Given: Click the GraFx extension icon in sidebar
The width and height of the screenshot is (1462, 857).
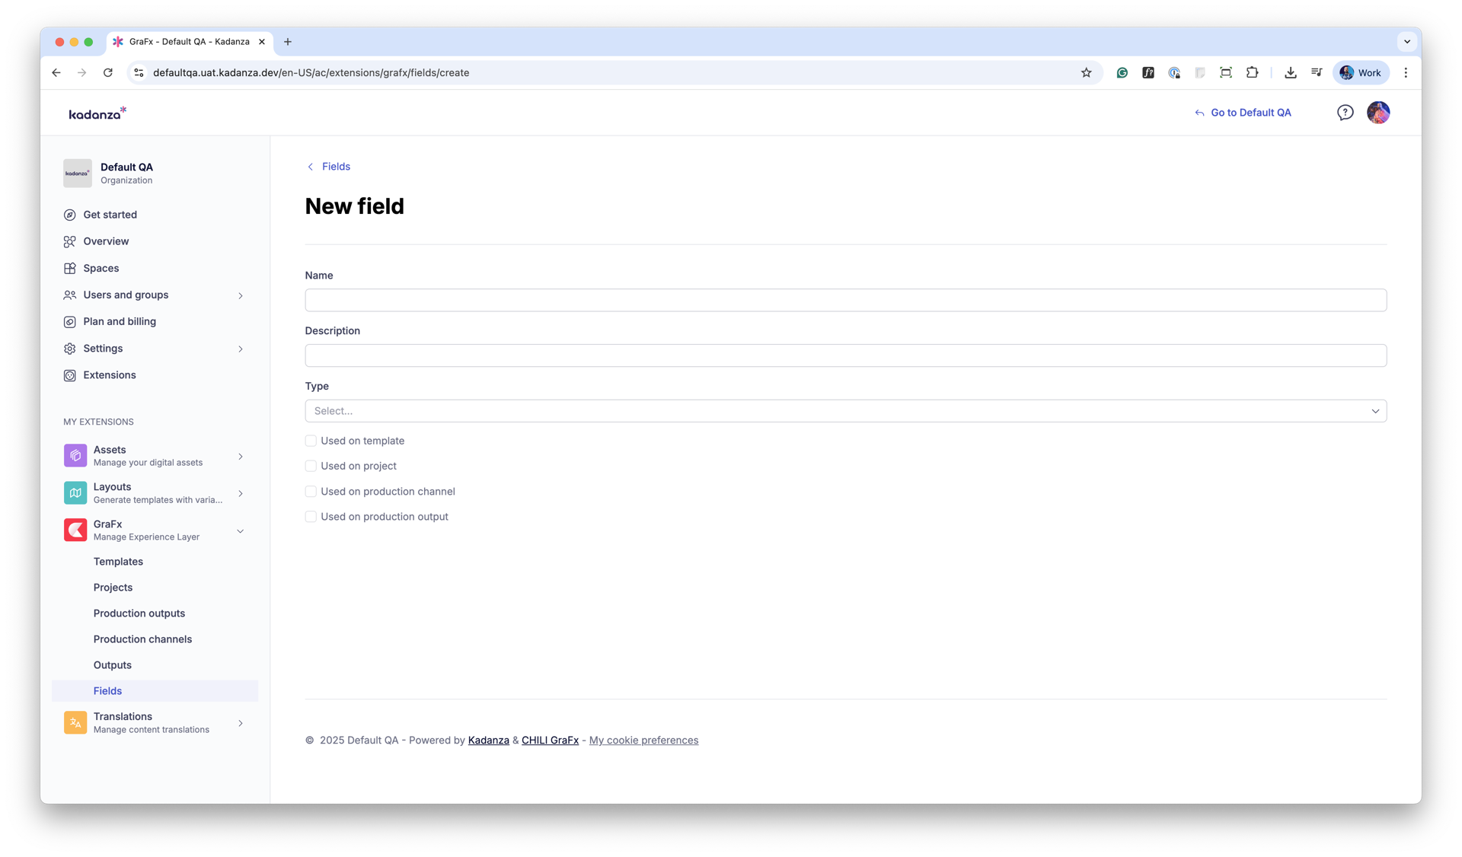Looking at the screenshot, I should [75, 530].
